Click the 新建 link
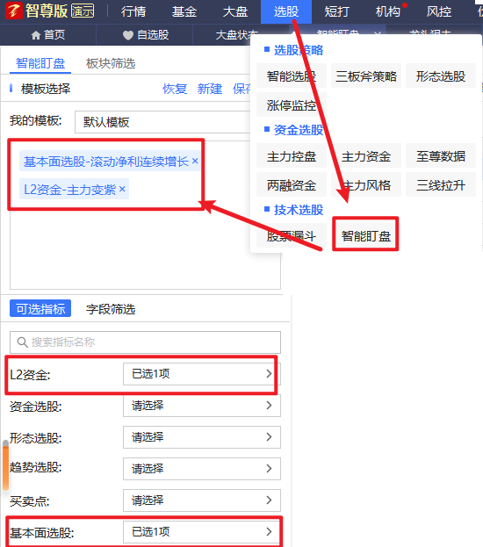 [x=210, y=89]
